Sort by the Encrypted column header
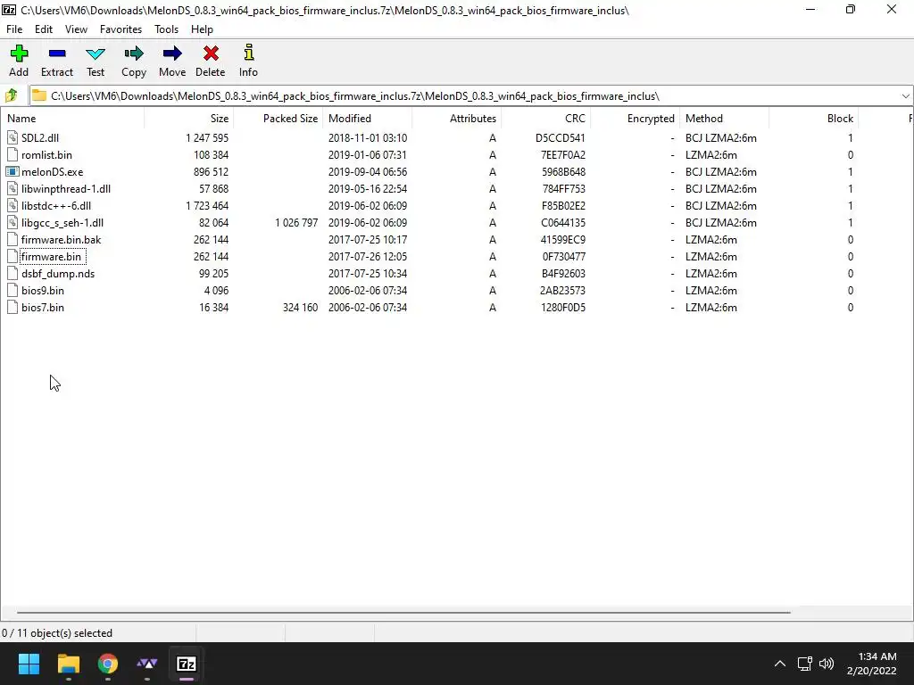Viewport: 914px width, 685px height. click(636, 119)
